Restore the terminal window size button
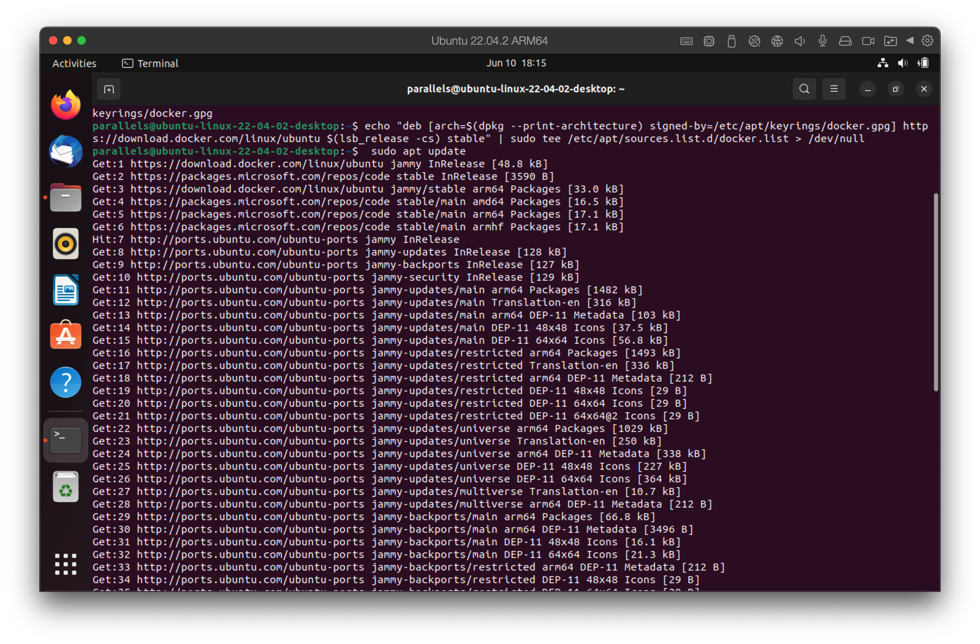 pyautogui.click(x=895, y=89)
